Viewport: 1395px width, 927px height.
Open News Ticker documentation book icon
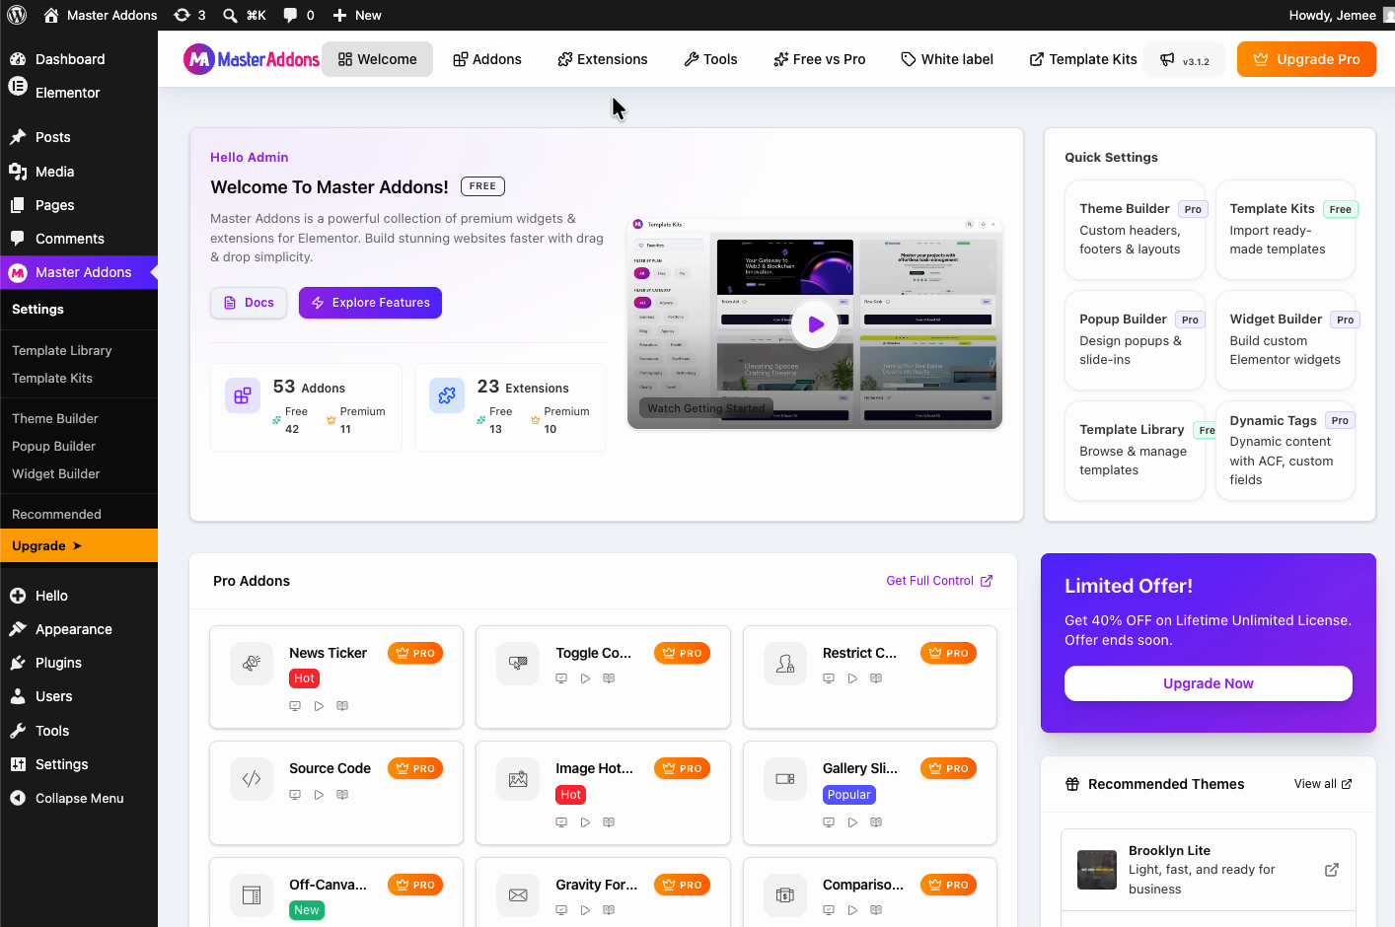pyautogui.click(x=342, y=706)
